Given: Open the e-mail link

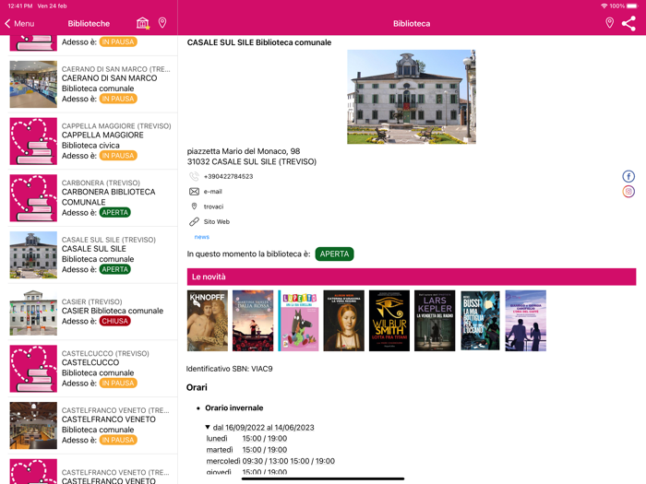Looking at the screenshot, I should click(212, 192).
